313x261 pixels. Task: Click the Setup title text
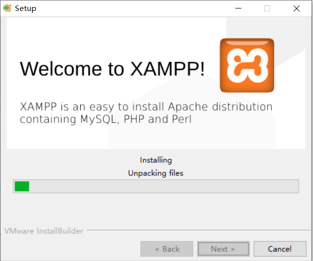tap(25, 8)
